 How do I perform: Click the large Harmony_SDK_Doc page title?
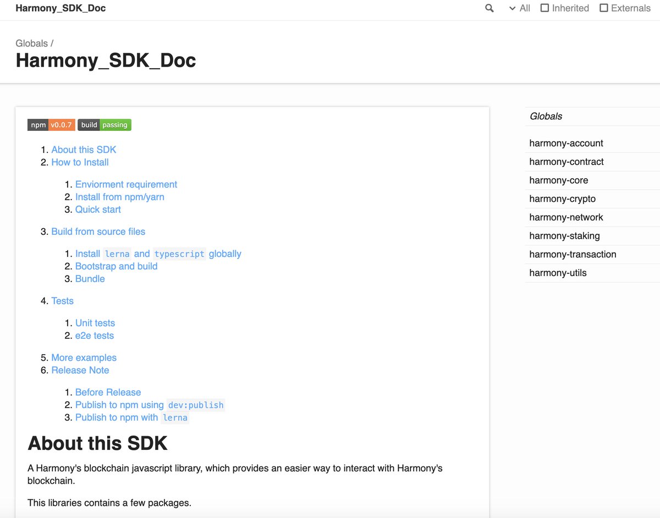coord(106,60)
